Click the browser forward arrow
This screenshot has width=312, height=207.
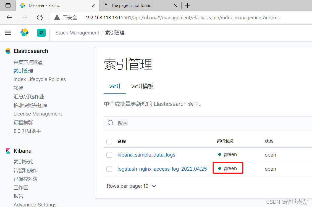[25, 17]
